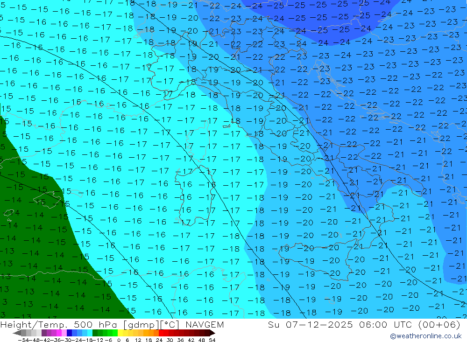
Task: Pick the bright red swatch above the 24 label
Action: pyautogui.click(x=161, y=333)
